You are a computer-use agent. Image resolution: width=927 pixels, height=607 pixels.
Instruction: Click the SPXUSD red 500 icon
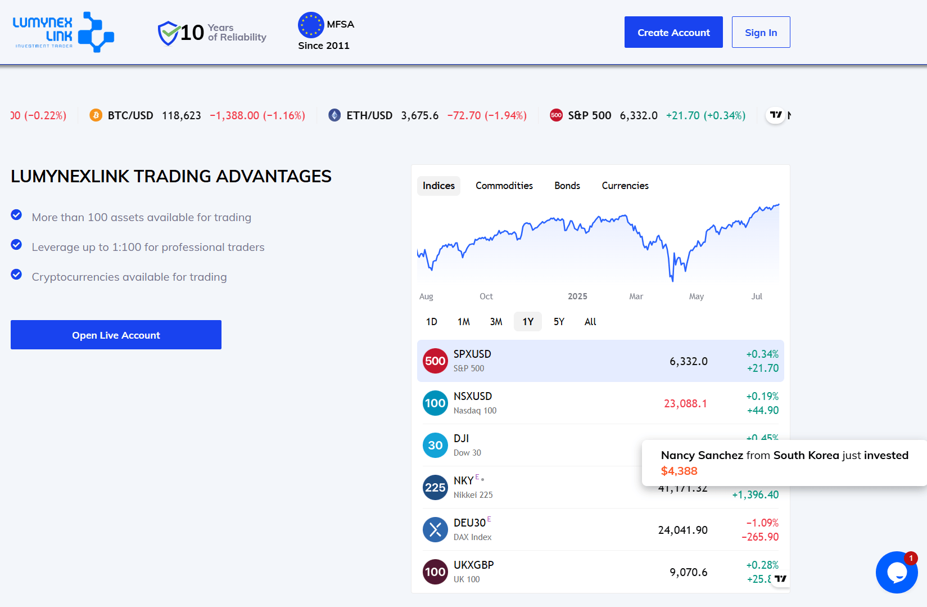coord(435,361)
